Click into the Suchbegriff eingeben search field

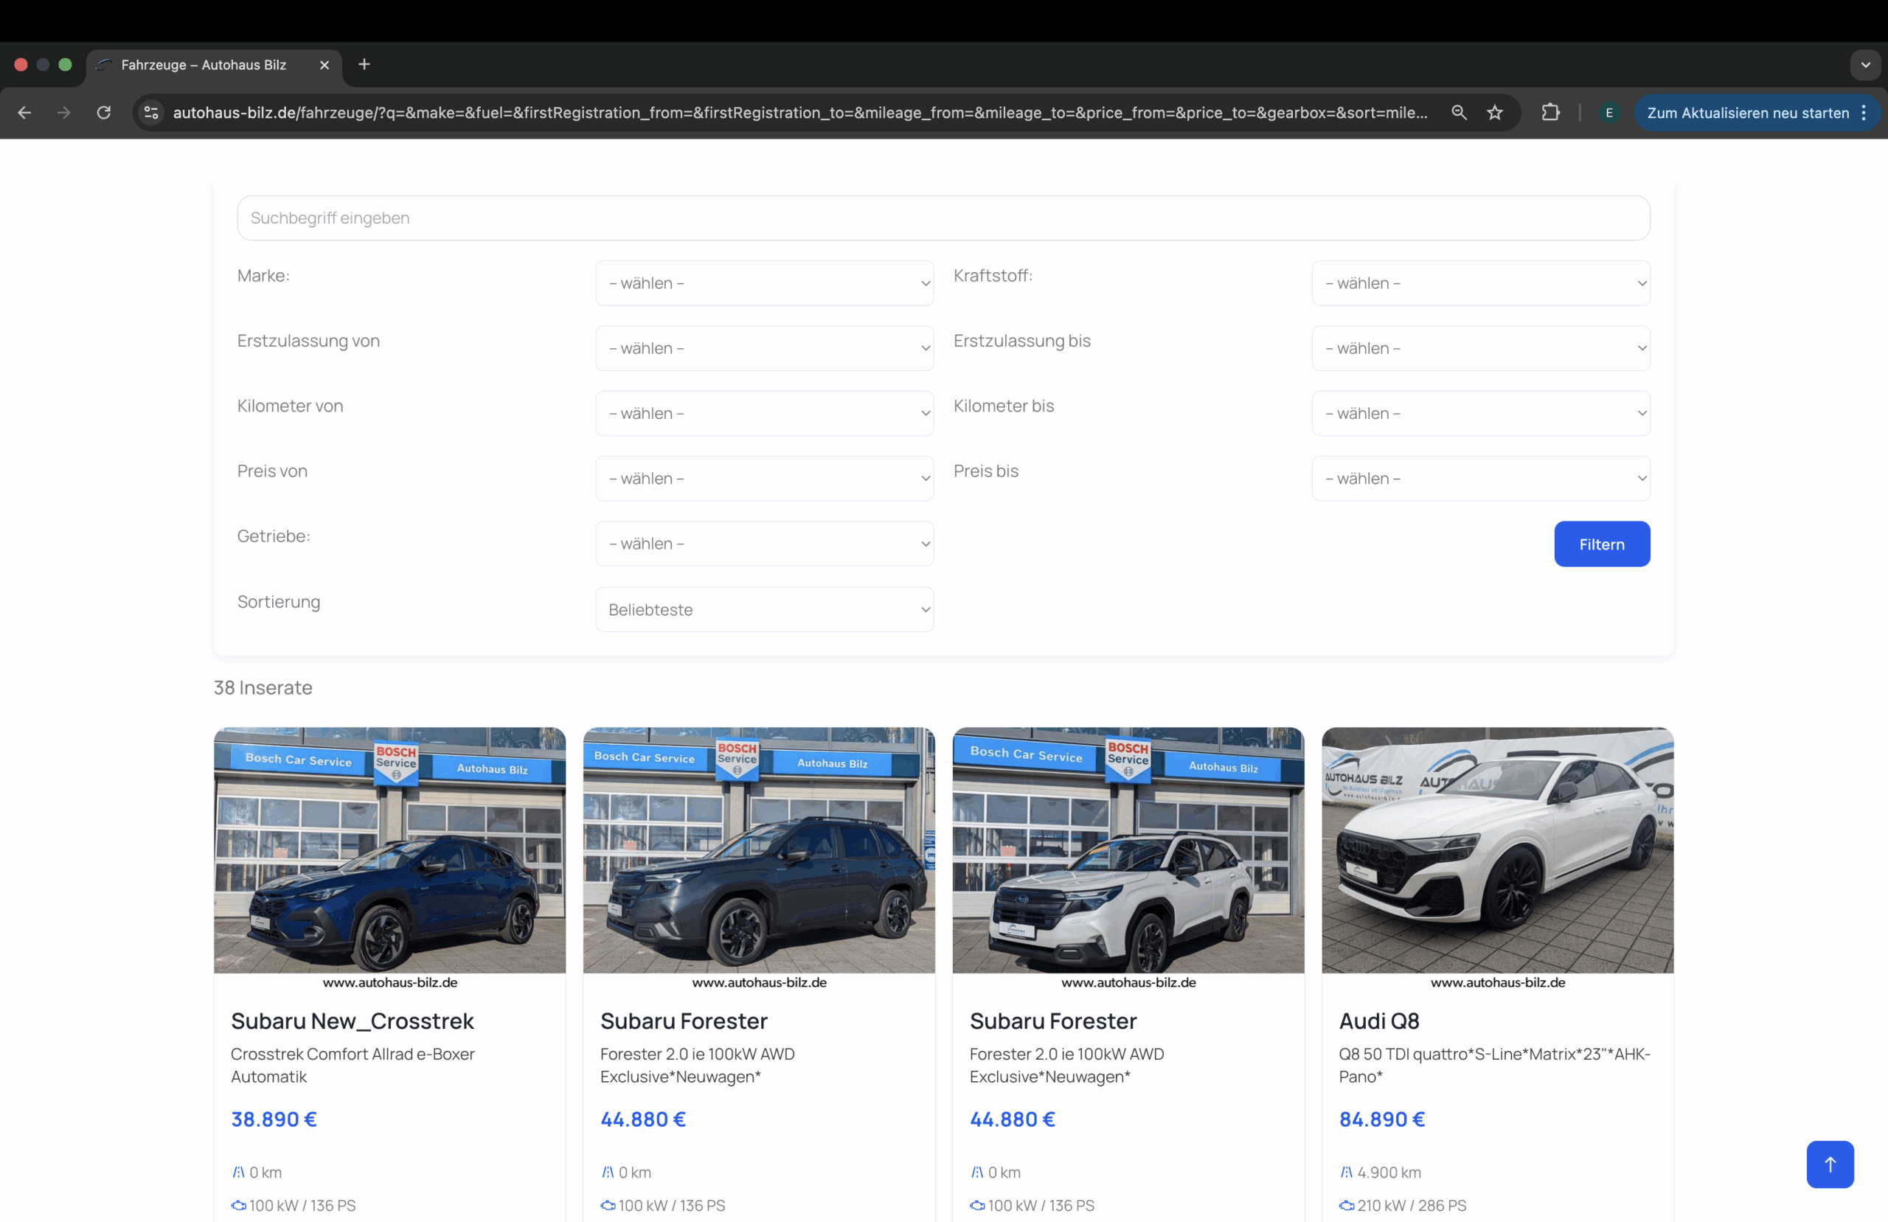(x=943, y=218)
